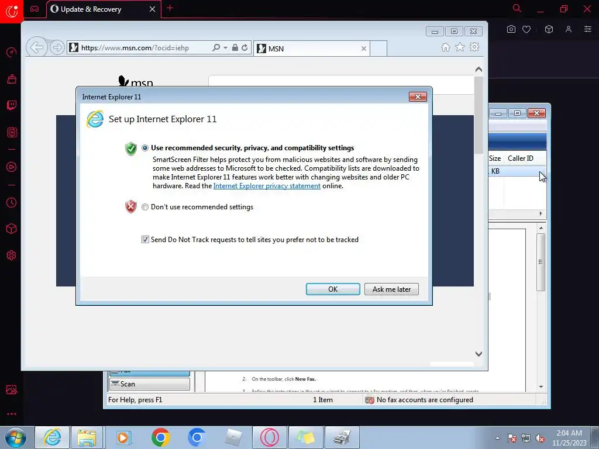The width and height of the screenshot is (599, 449).
Task: Click fax preview pane scroll up arrow
Action: click(541, 228)
